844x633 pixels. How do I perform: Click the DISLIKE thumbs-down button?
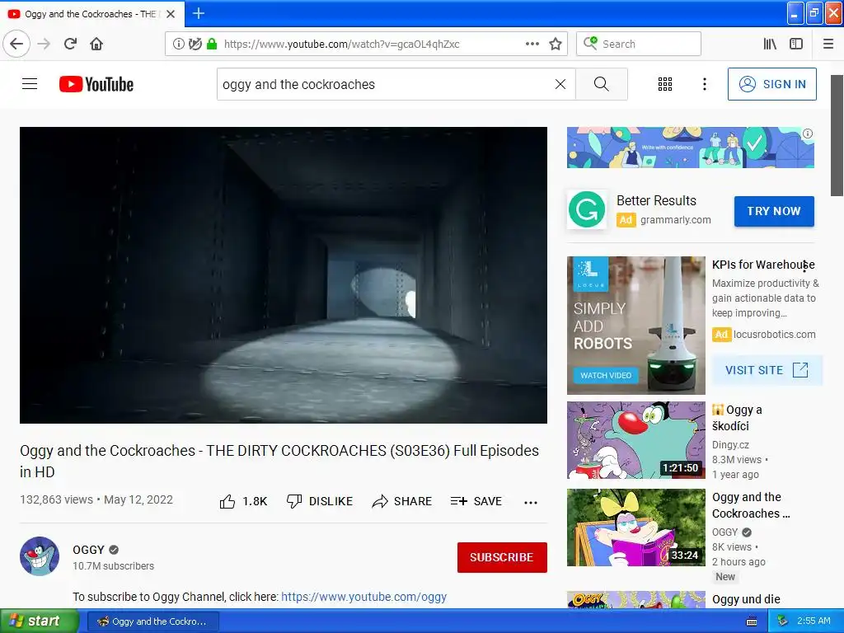pyautogui.click(x=320, y=501)
